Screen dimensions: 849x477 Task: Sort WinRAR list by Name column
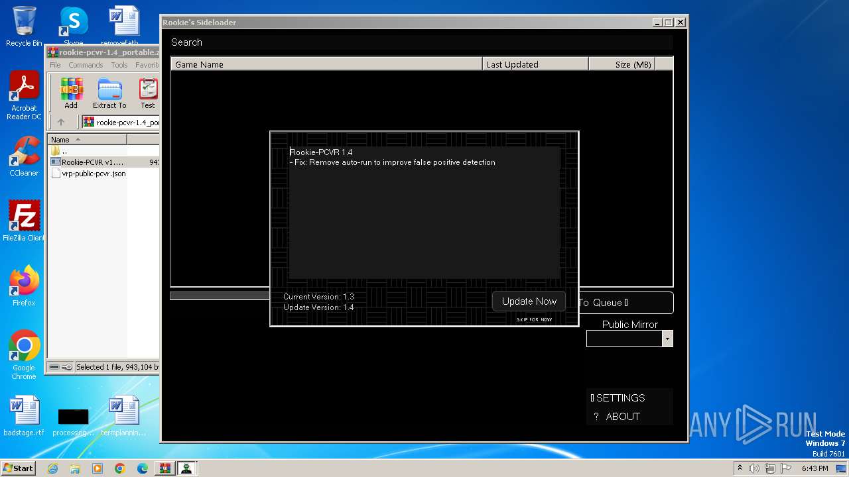(87, 140)
